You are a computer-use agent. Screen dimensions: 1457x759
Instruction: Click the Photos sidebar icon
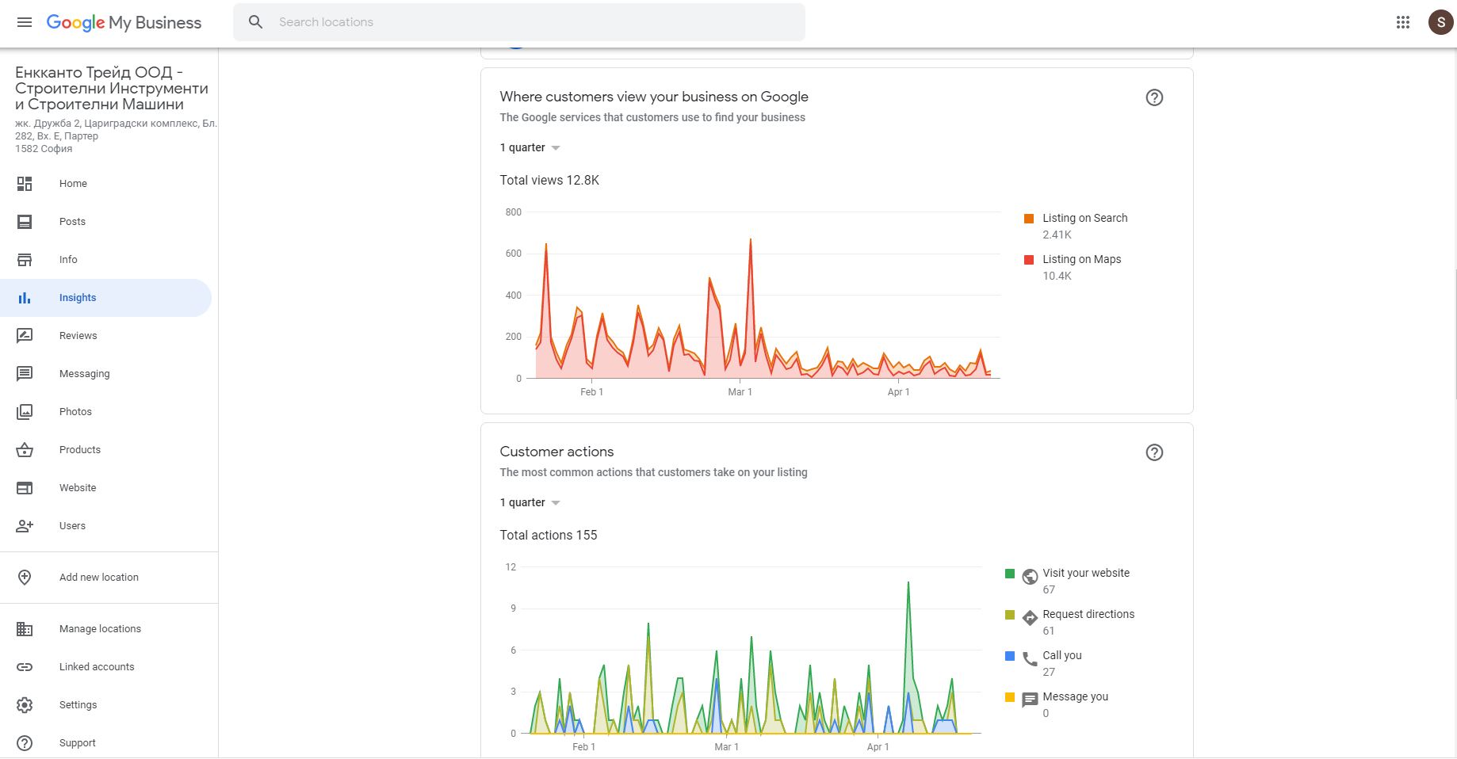point(25,412)
